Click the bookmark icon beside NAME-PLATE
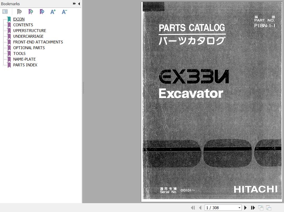This screenshot has width=284, height=212. pos(9,59)
